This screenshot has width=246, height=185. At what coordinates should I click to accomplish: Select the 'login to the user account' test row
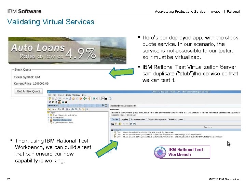pos(158,135)
